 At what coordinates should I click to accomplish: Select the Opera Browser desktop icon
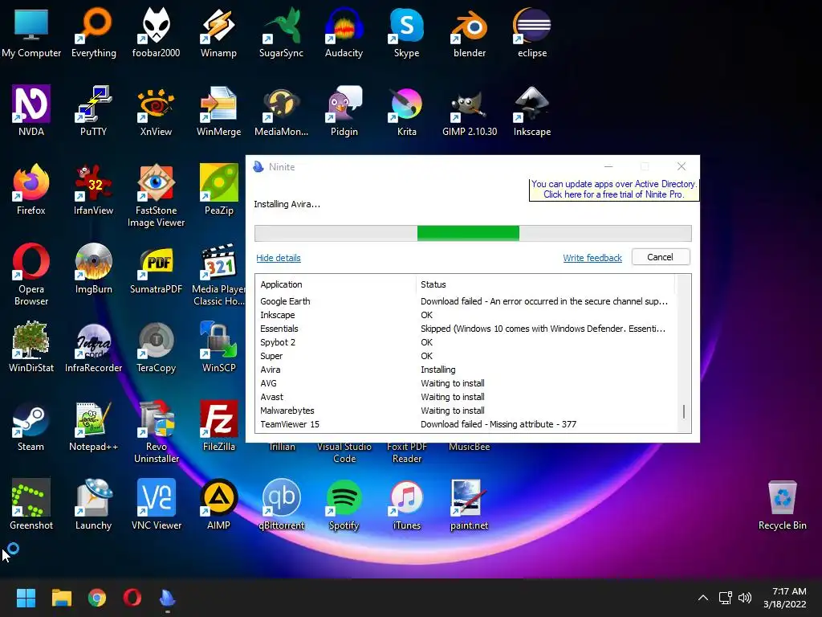click(x=31, y=274)
